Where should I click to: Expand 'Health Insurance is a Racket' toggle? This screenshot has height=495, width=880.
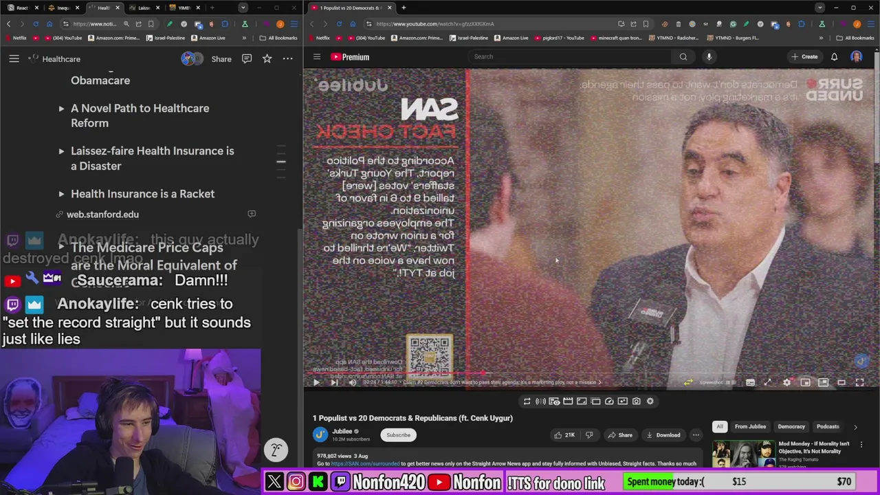[61, 194]
